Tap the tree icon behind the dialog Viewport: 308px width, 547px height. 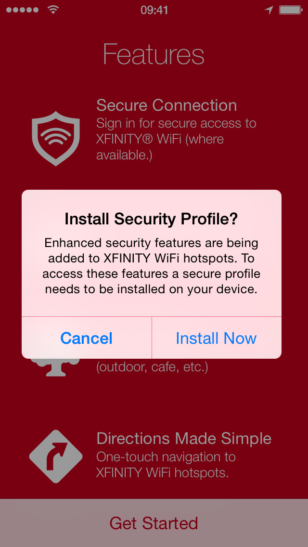click(55, 367)
